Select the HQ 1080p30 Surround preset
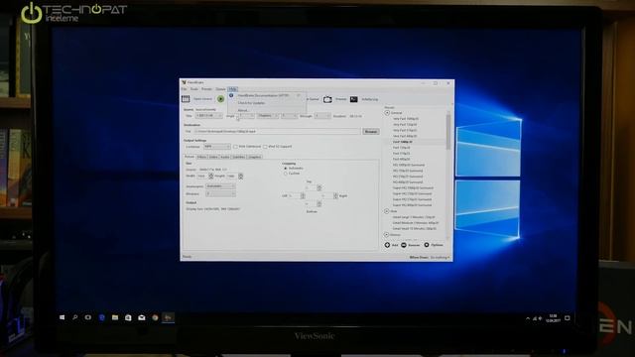The image size is (635, 357). (x=409, y=166)
